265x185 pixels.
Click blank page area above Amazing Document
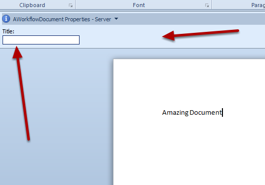pyautogui.click(x=190, y=82)
